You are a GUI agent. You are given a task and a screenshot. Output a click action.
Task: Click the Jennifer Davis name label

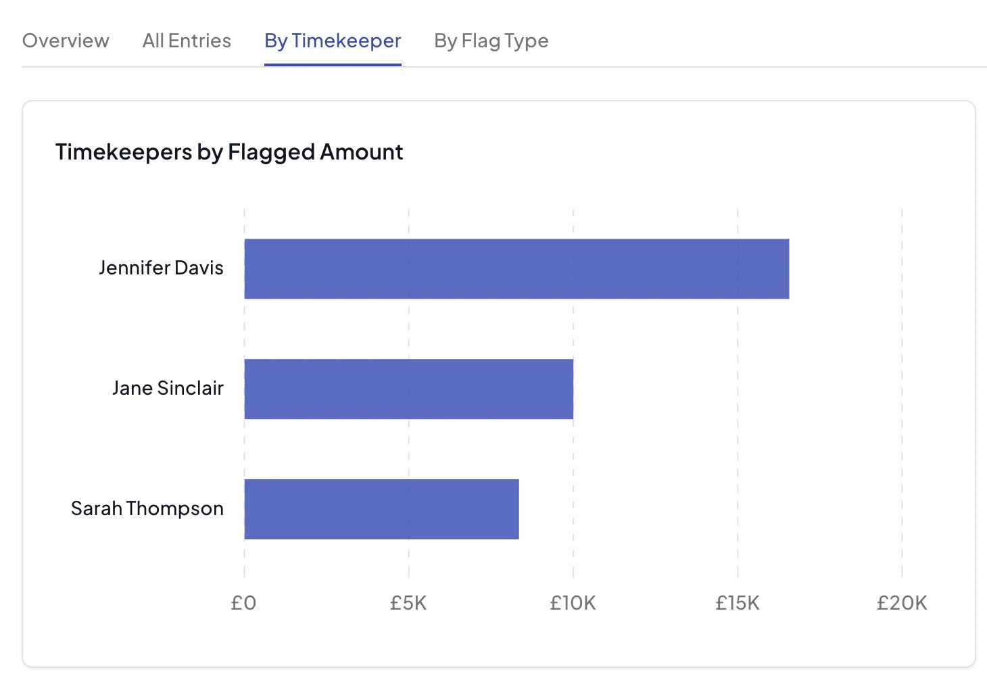coord(161,268)
